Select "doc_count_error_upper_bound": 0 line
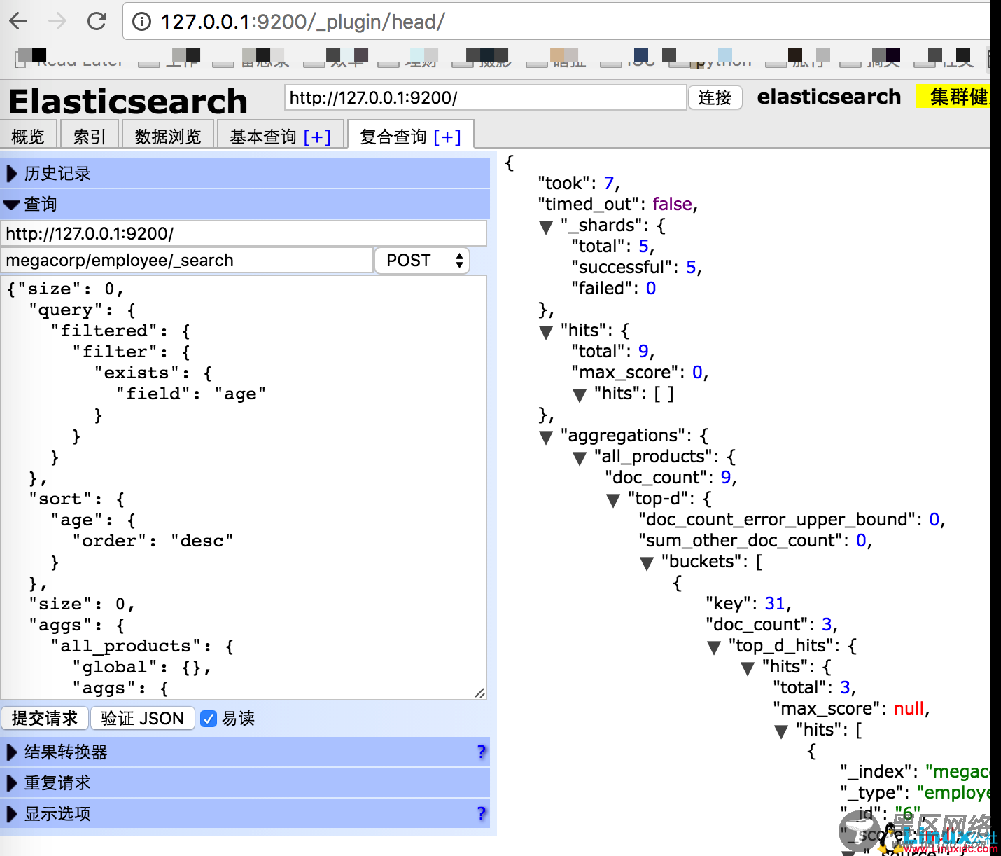The width and height of the screenshot is (1001, 856). 792,519
